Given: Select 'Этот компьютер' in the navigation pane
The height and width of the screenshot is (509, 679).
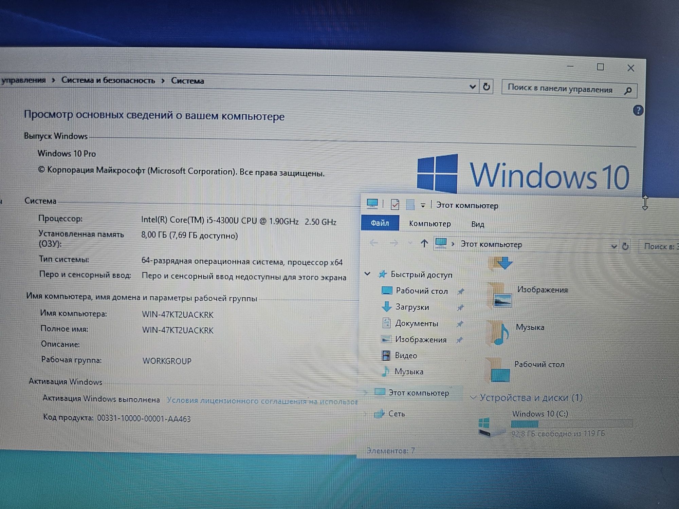Looking at the screenshot, I should click(x=419, y=393).
